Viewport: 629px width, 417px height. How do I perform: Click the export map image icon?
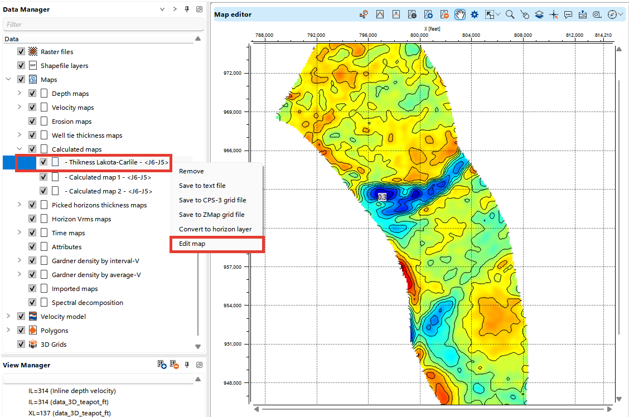coord(582,14)
